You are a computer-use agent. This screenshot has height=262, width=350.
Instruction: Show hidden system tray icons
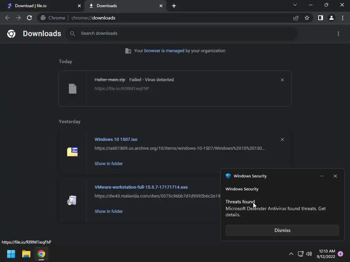(x=291, y=254)
